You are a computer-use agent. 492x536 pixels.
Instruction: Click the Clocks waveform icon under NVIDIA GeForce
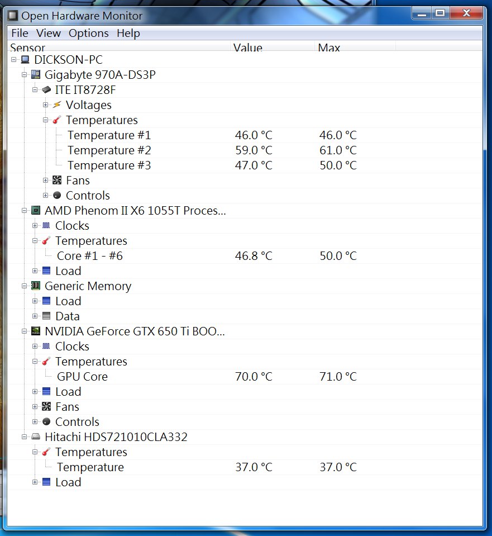coord(46,346)
